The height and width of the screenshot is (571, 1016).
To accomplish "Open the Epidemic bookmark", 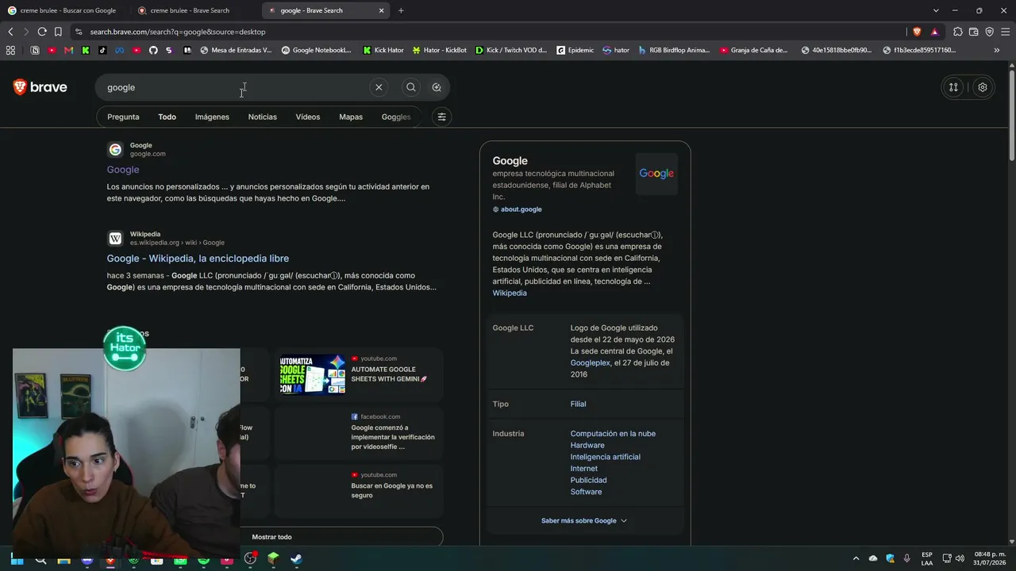I will (x=575, y=50).
